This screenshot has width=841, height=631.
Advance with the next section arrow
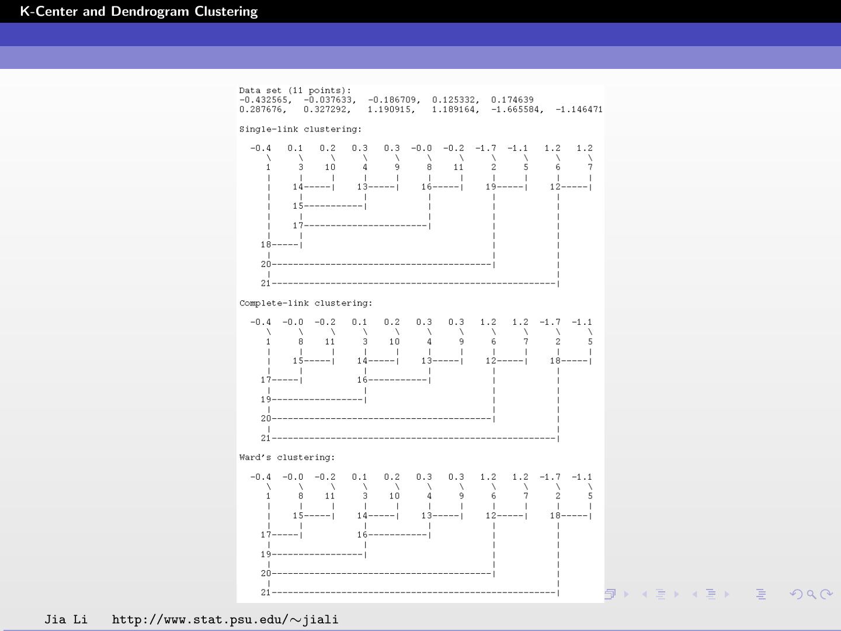727,594
